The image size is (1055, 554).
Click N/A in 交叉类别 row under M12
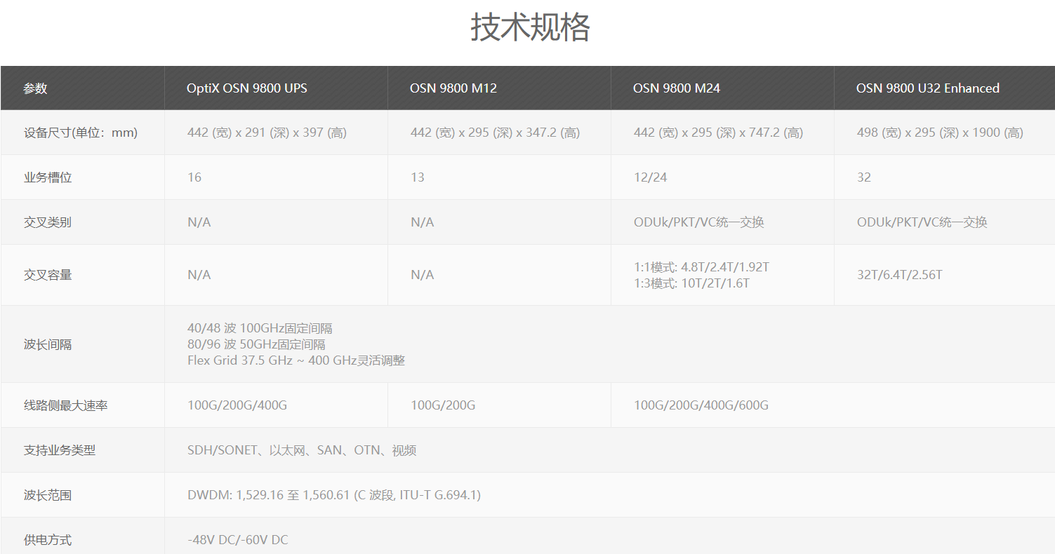422,222
